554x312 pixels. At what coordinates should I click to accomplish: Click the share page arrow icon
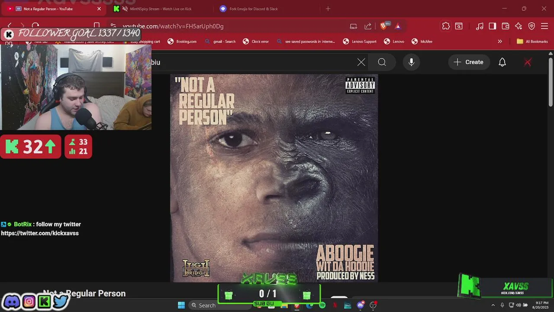click(368, 26)
